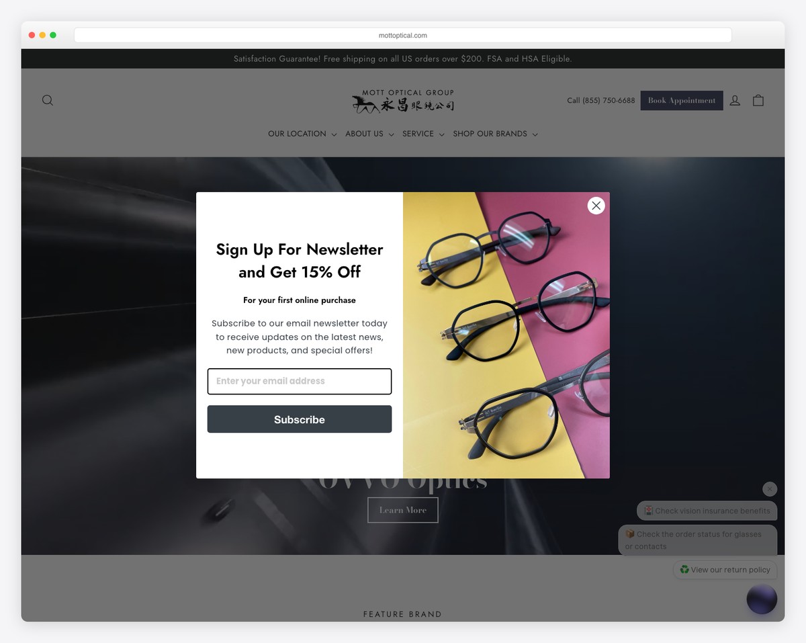806x643 pixels.
Task: Click the package icon in order status suggestion
Action: (x=629, y=533)
